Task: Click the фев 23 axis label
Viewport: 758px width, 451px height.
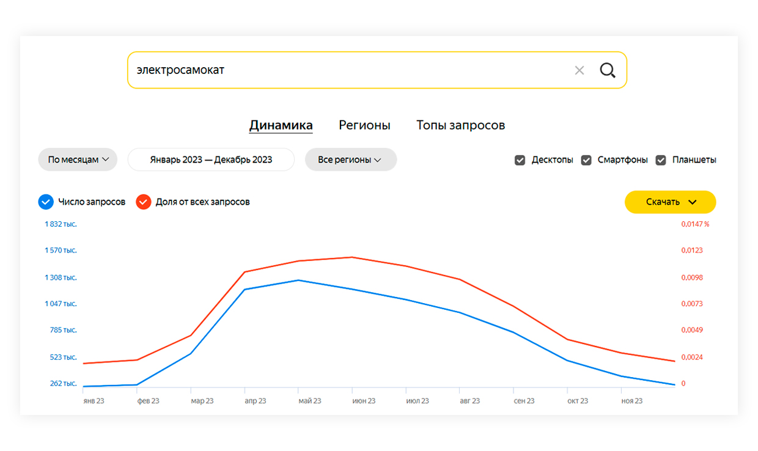Action: tap(148, 401)
